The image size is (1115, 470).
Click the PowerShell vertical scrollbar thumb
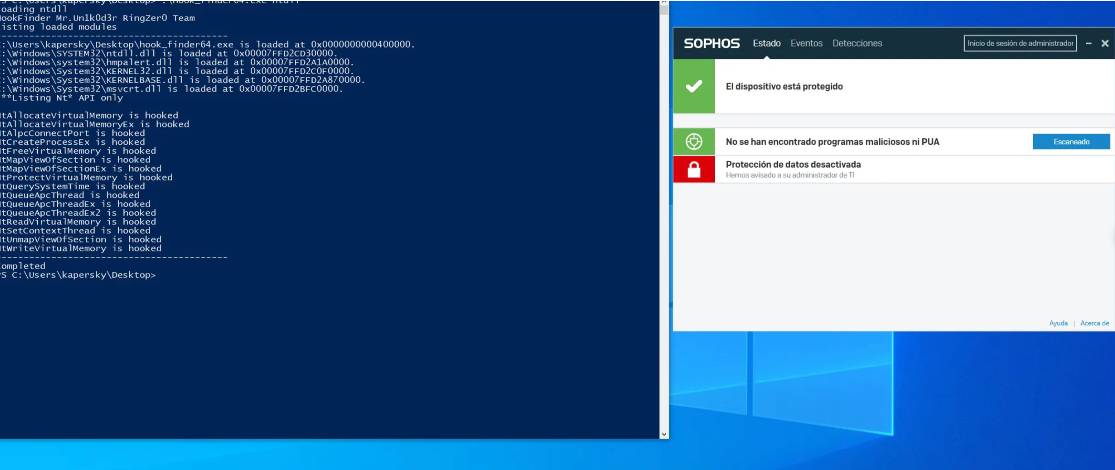click(x=664, y=10)
